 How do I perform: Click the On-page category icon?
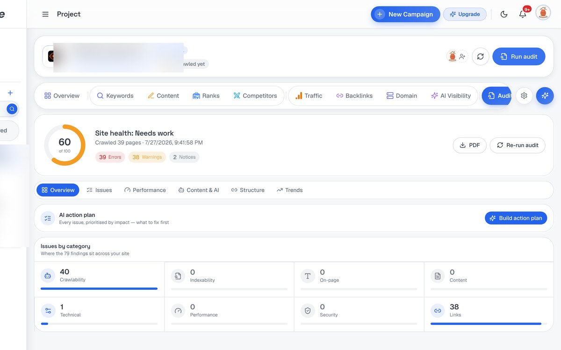coord(308,276)
